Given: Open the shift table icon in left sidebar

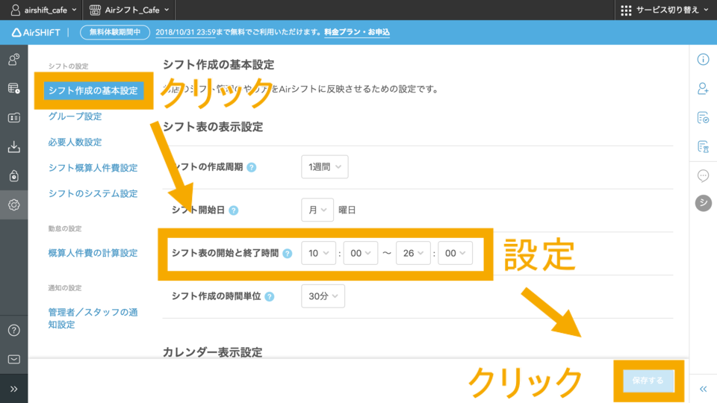Looking at the screenshot, I should point(13,88).
